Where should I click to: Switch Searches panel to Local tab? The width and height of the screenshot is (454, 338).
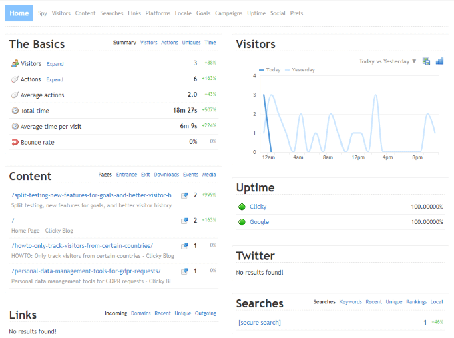tap(437, 302)
